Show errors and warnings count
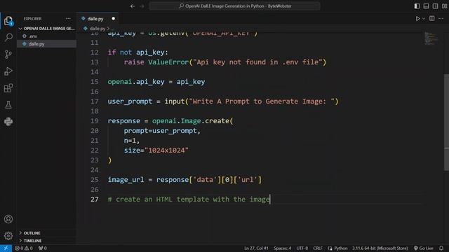This screenshot has width=449, height=252. 24,248
